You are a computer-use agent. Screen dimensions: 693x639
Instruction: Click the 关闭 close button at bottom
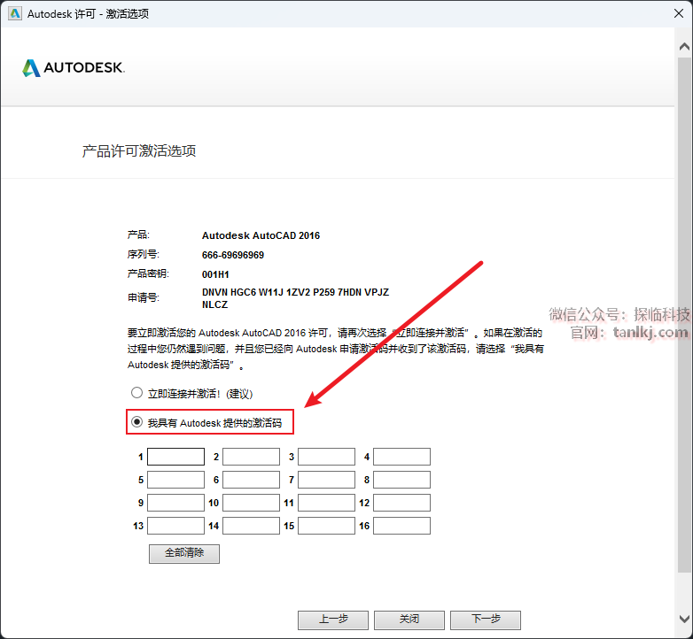pyautogui.click(x=409, y=620)
